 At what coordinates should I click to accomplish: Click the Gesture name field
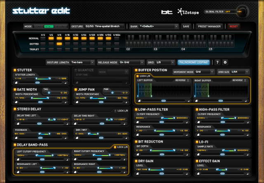point(104,26)
